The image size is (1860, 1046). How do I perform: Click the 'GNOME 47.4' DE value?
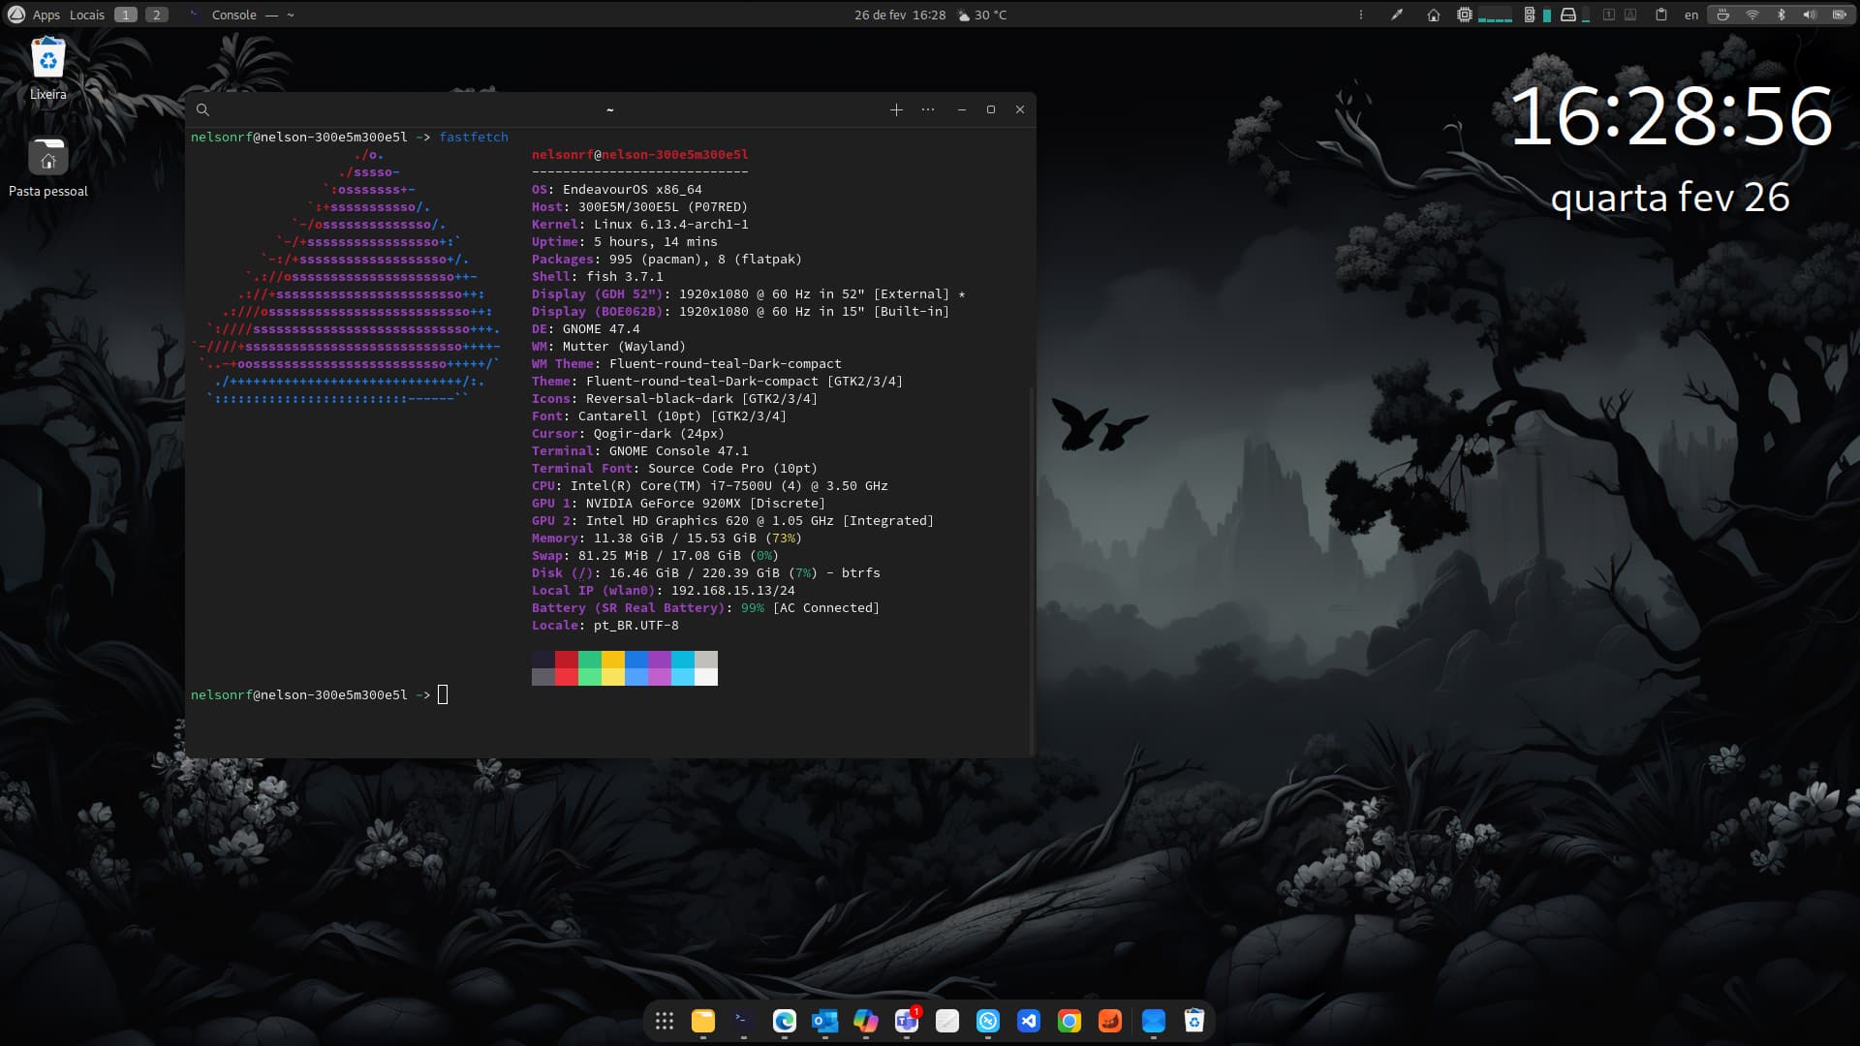pos(602,328)
